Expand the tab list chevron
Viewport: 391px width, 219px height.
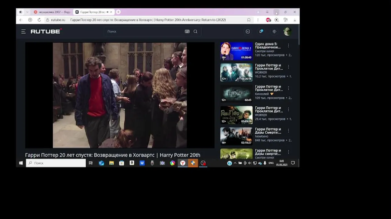click(27, 12)
